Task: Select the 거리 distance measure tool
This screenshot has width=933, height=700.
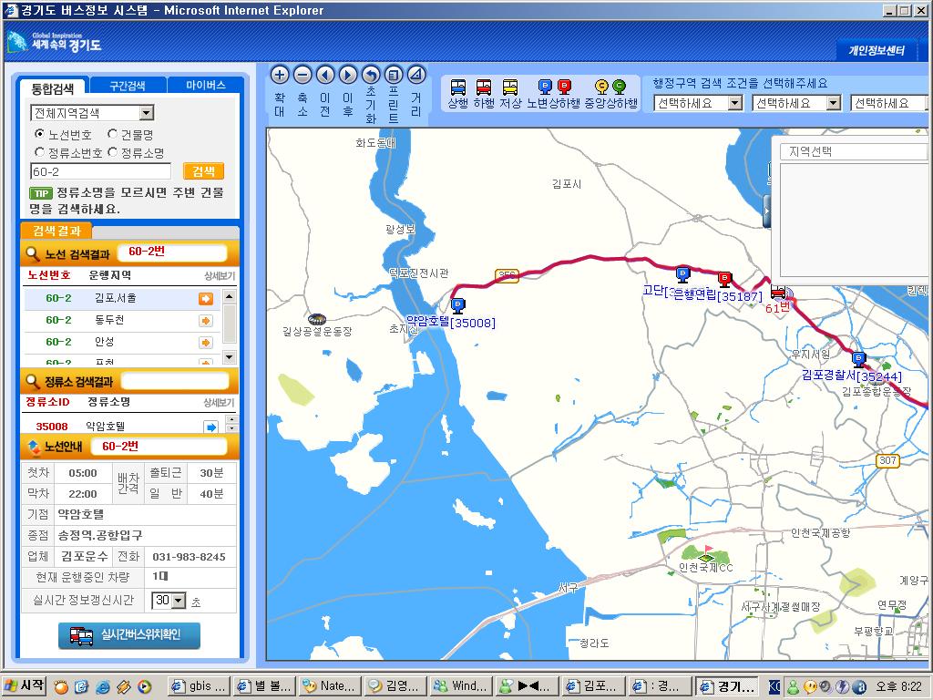Action: 416,76
